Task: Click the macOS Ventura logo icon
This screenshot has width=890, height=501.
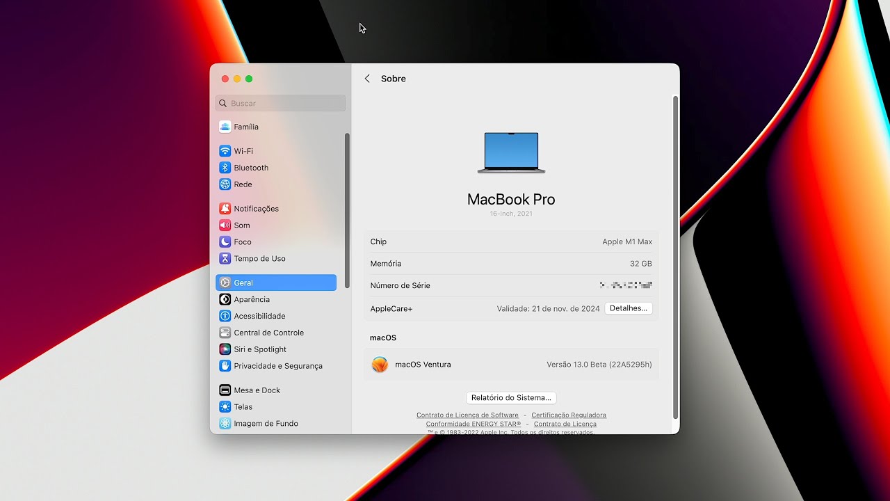Action: pyautogui.click(x=380, y=365)
